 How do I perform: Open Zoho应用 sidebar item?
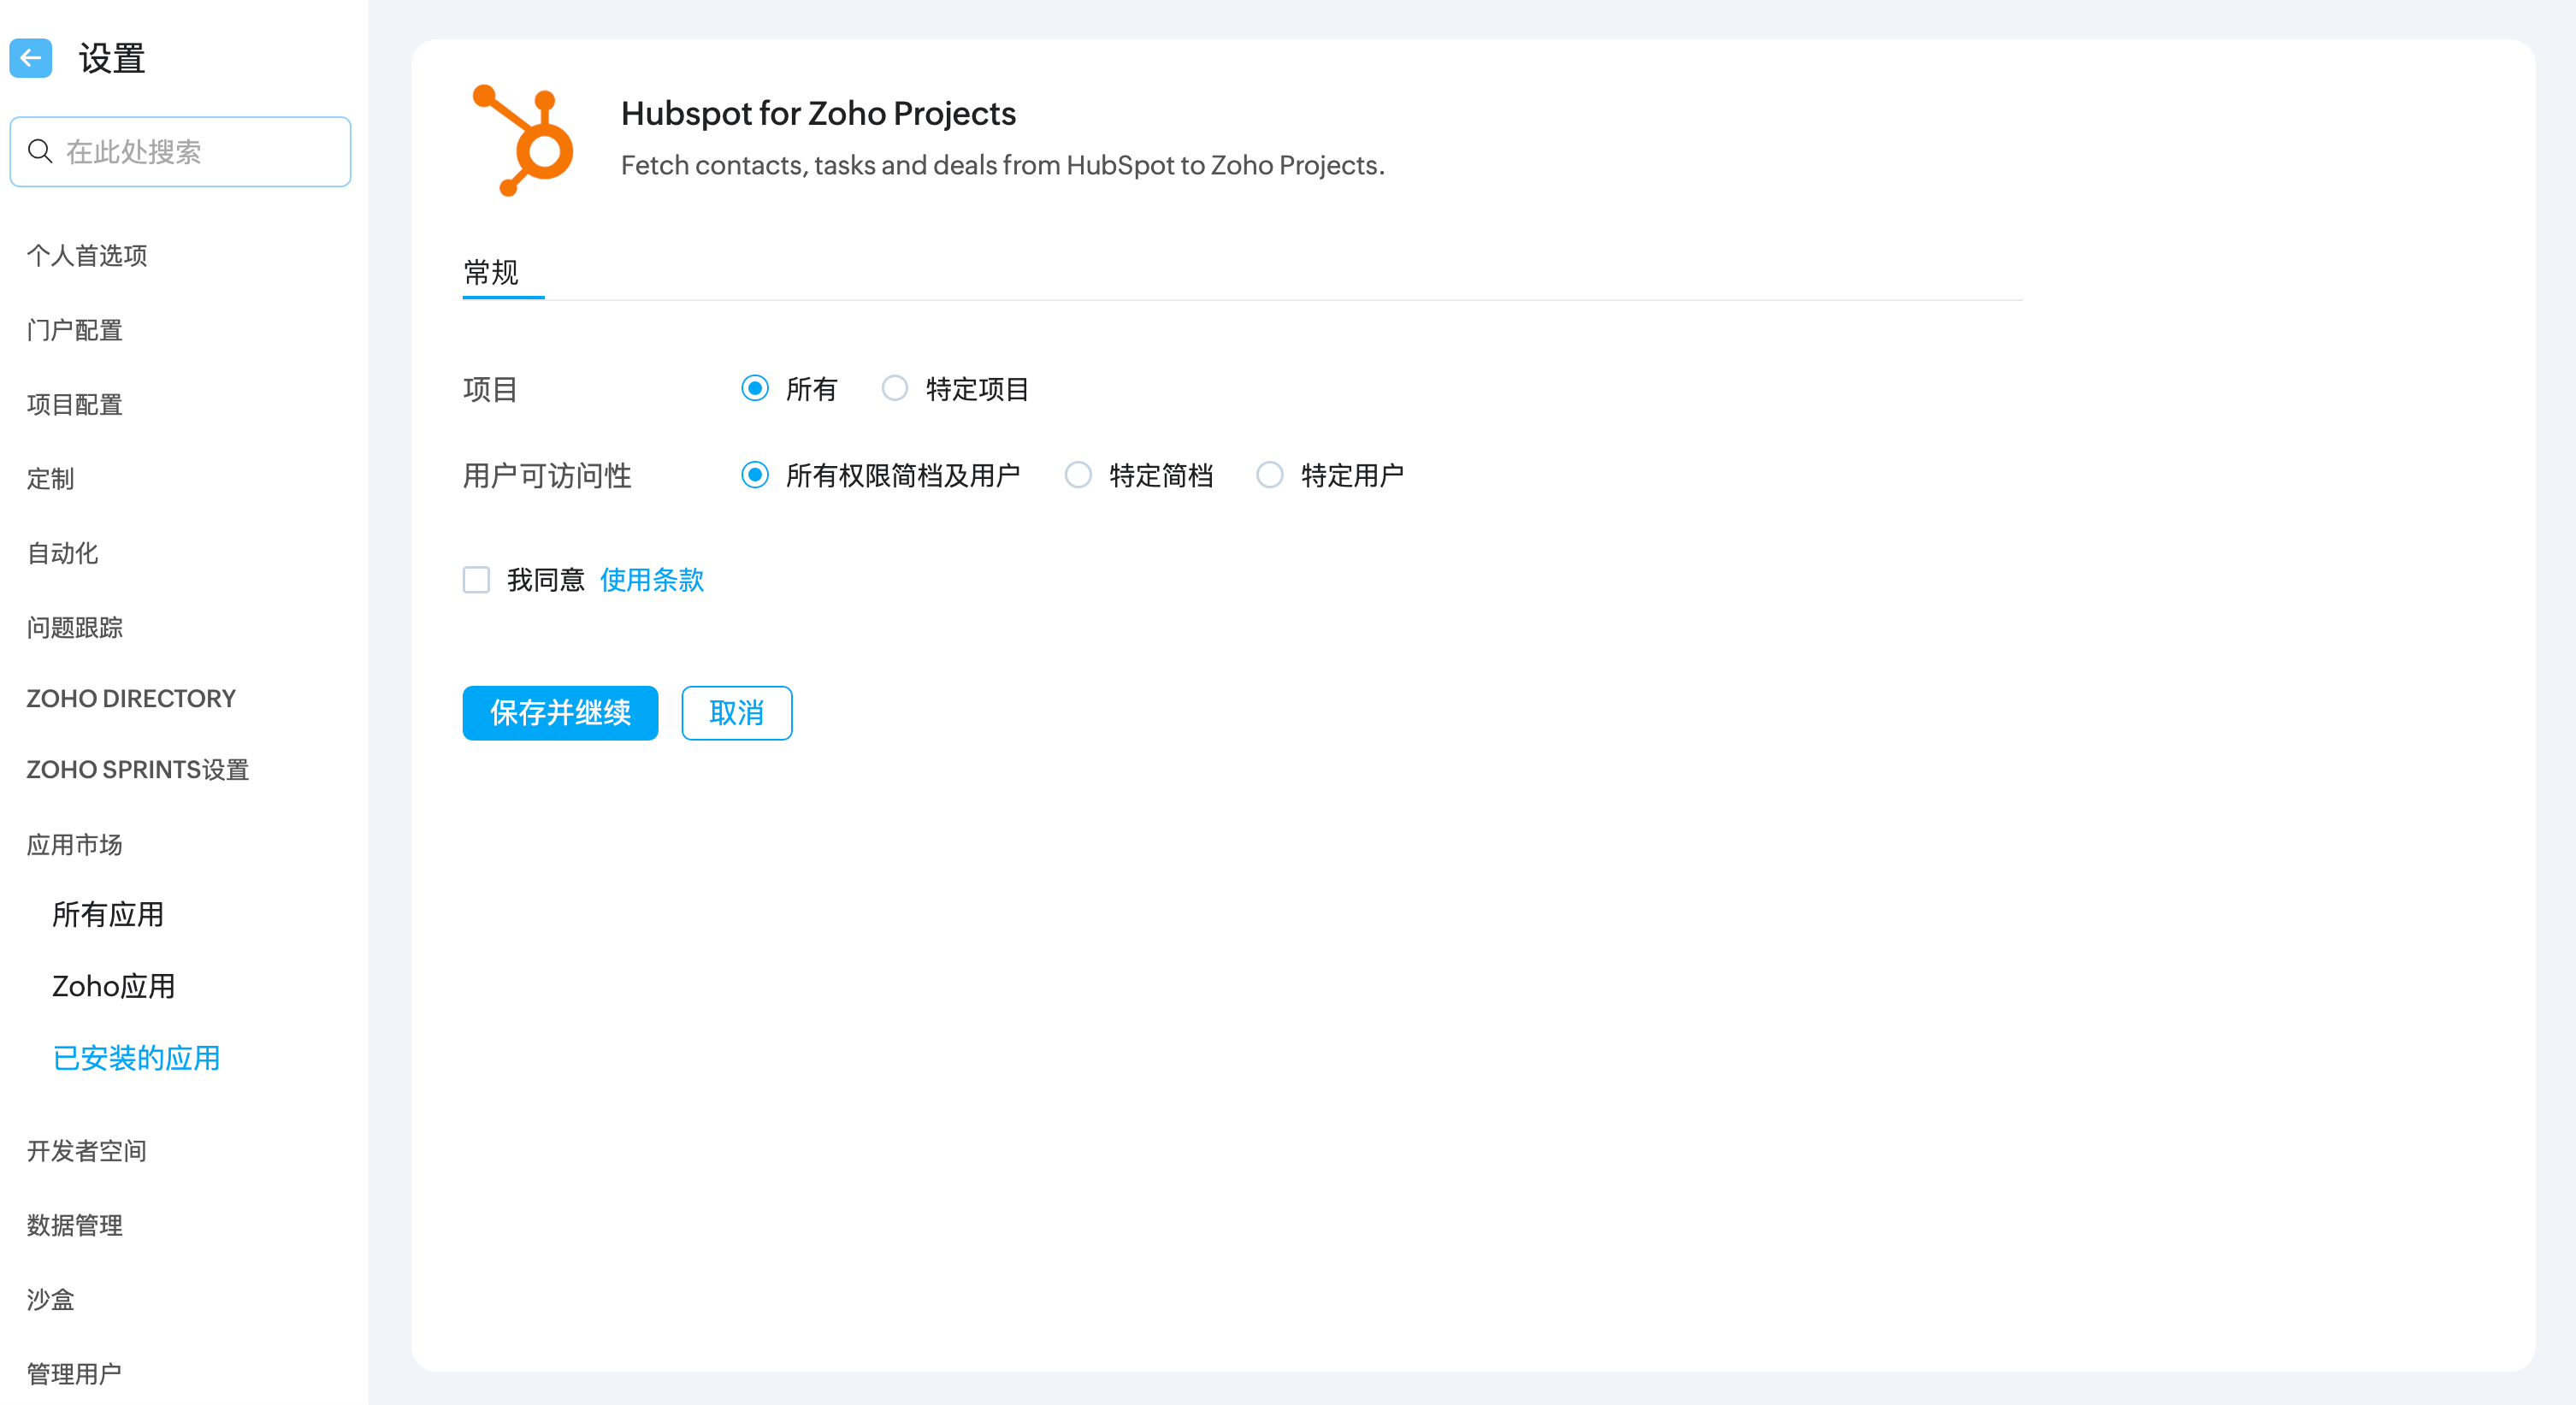[x=114, y=986]
